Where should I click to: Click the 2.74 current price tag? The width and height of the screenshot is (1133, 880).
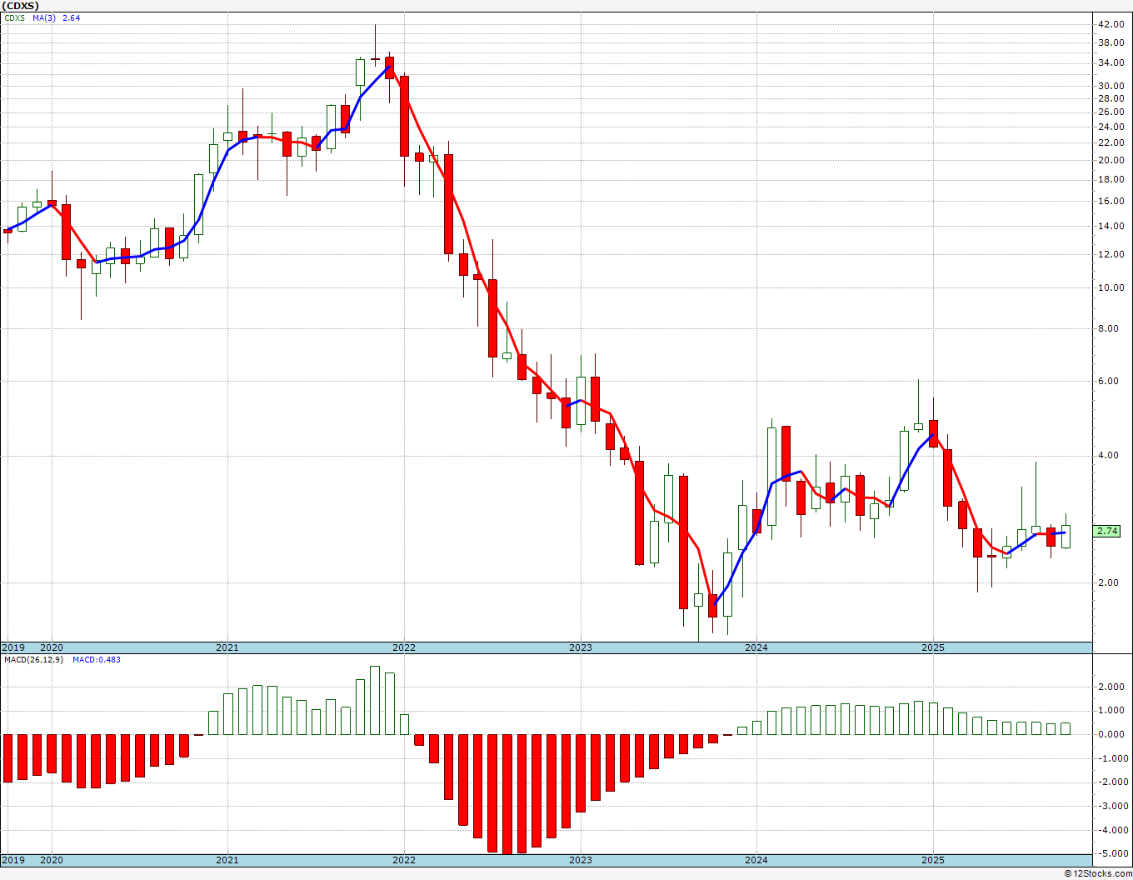(x=1108, y=531)
